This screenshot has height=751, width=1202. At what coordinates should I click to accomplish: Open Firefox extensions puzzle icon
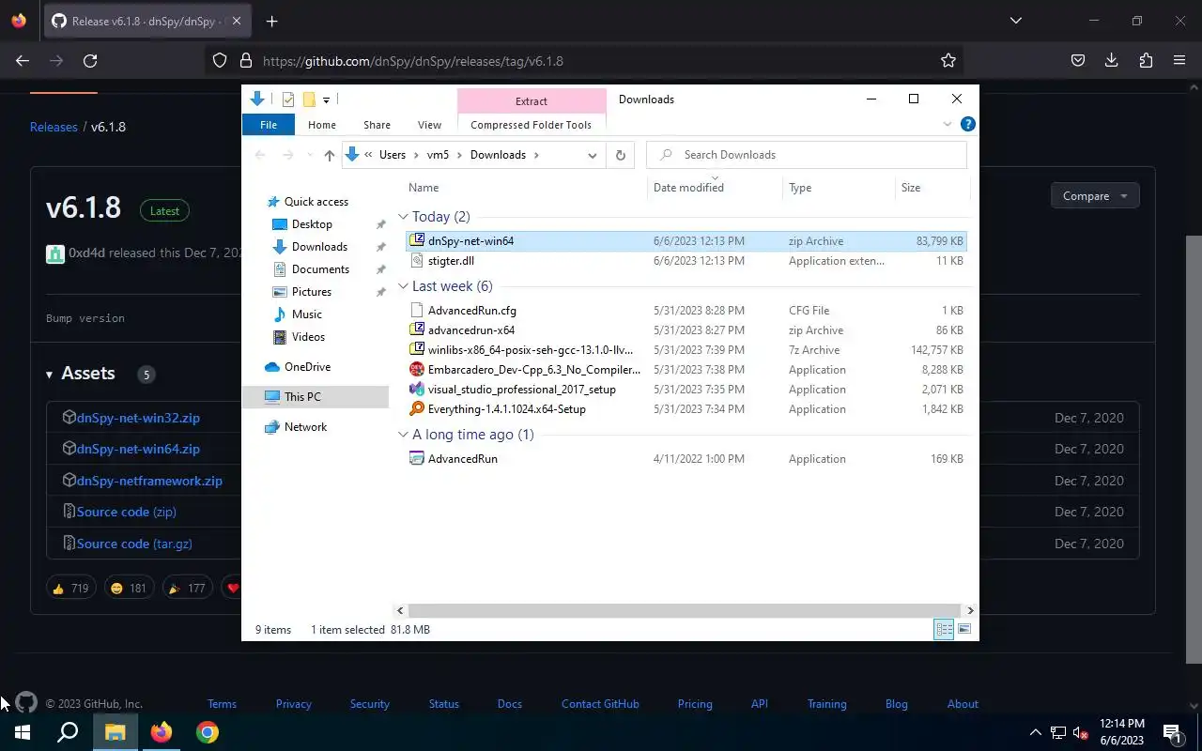pos(1146,61)
